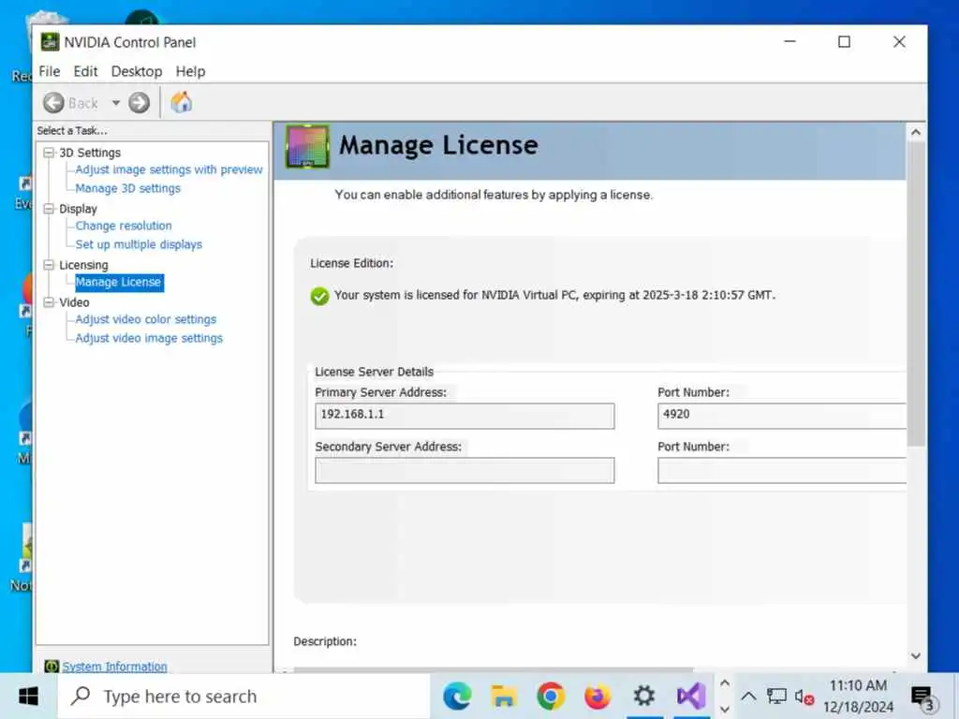959x719 pixels.
Task: Click the Secondary Server Address field
Action: 465,470
